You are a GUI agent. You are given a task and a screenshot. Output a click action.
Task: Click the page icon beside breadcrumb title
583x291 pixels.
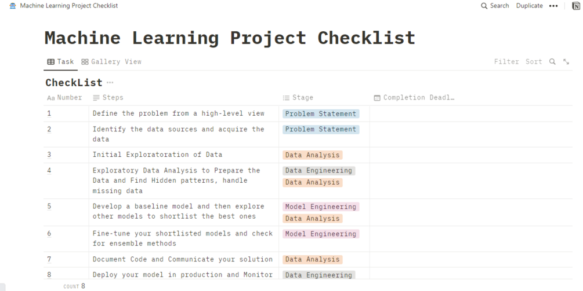13,6
